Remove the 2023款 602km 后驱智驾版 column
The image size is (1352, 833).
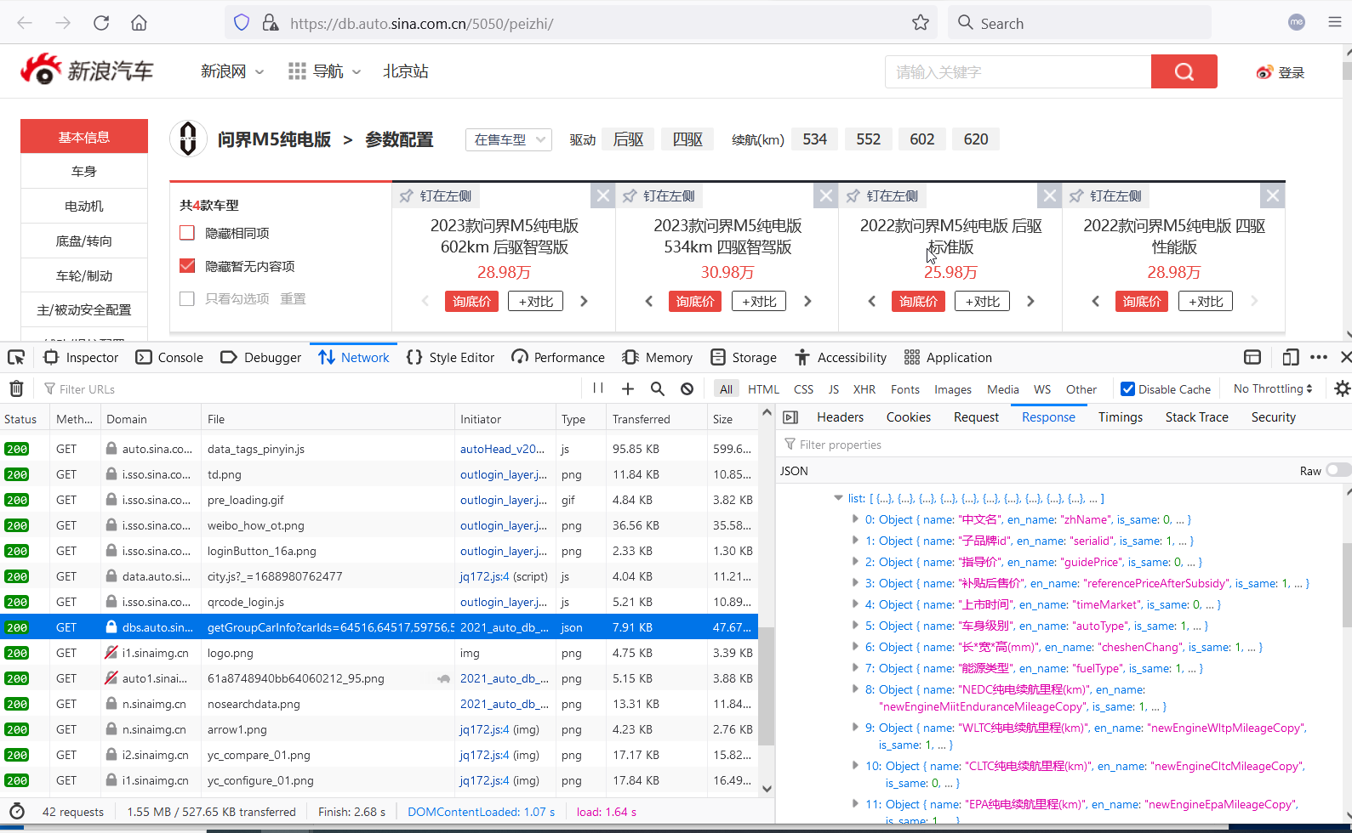[x=603, y=196]
